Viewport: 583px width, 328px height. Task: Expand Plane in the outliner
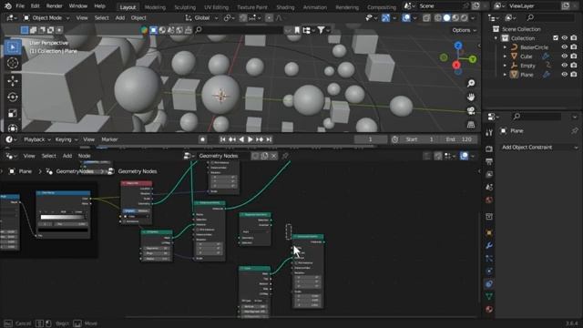pyautogui.click(x=505, y=75)
